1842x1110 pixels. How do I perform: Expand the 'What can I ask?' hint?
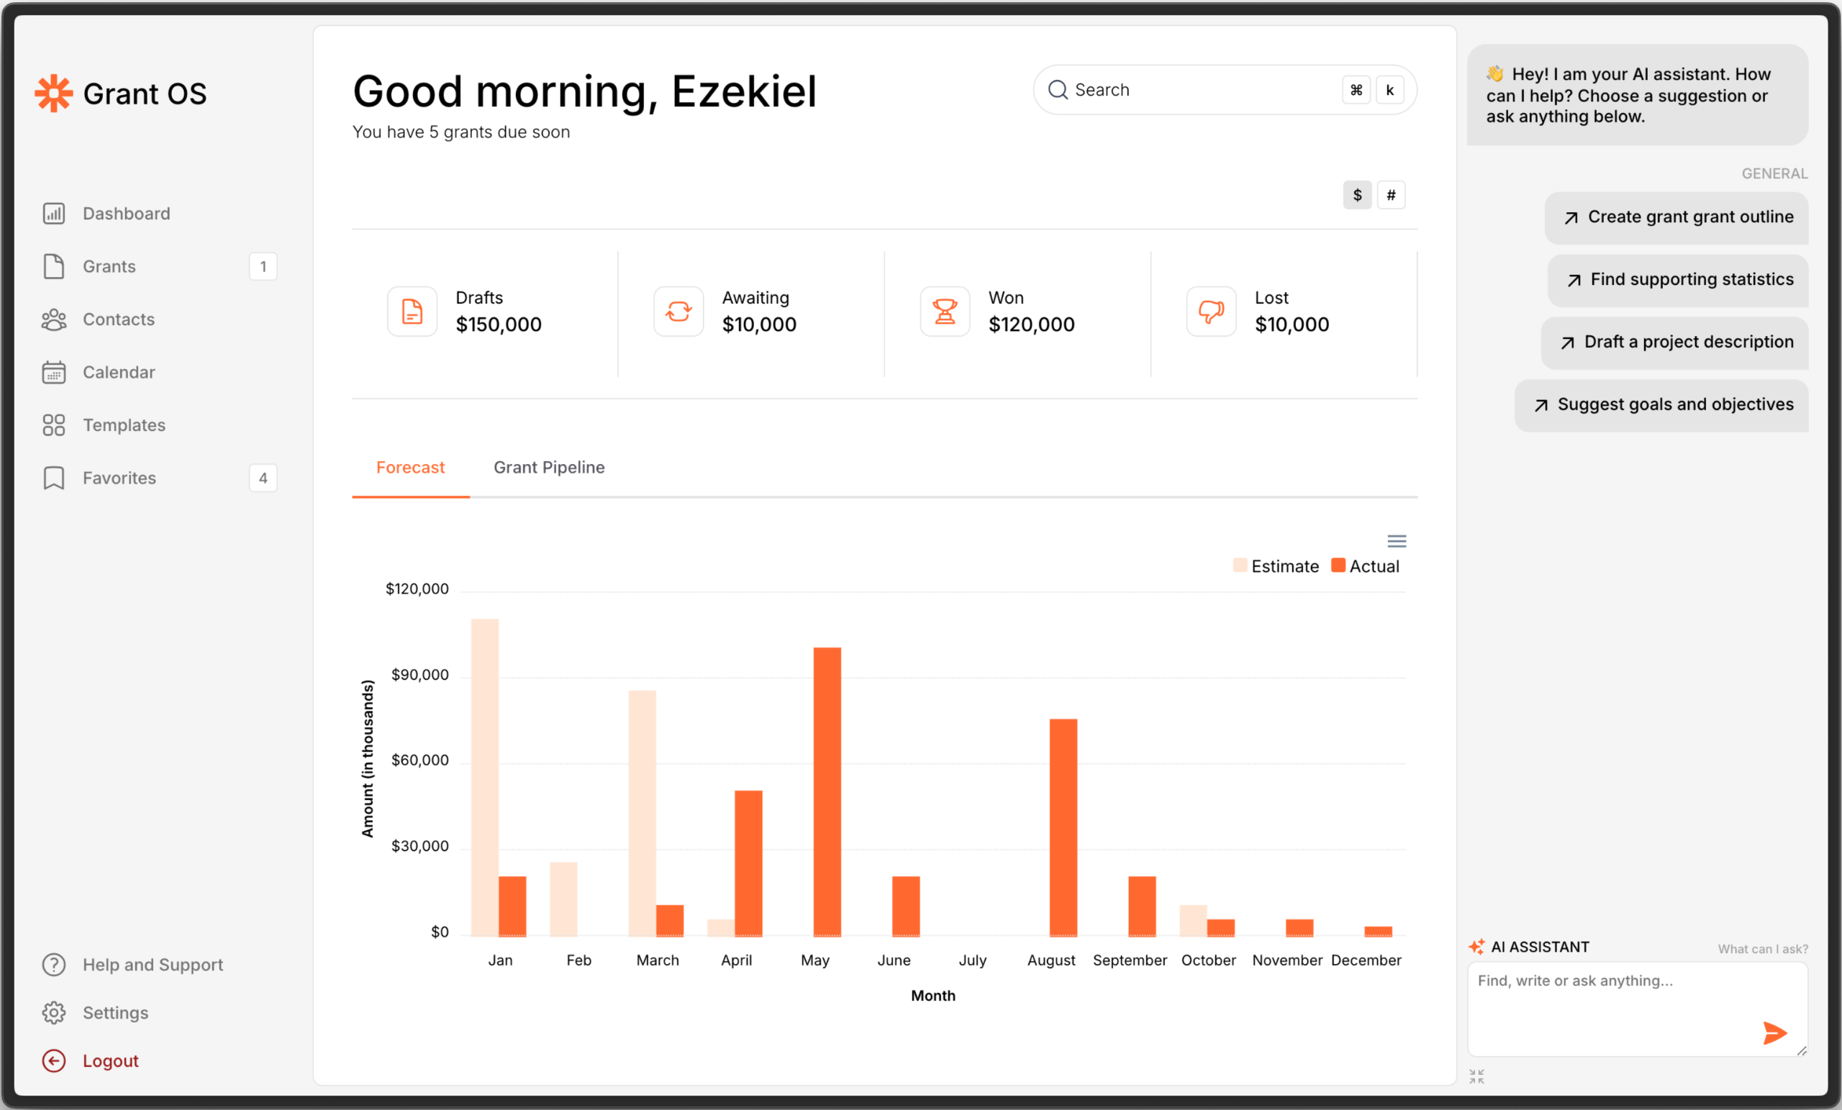1762,950
